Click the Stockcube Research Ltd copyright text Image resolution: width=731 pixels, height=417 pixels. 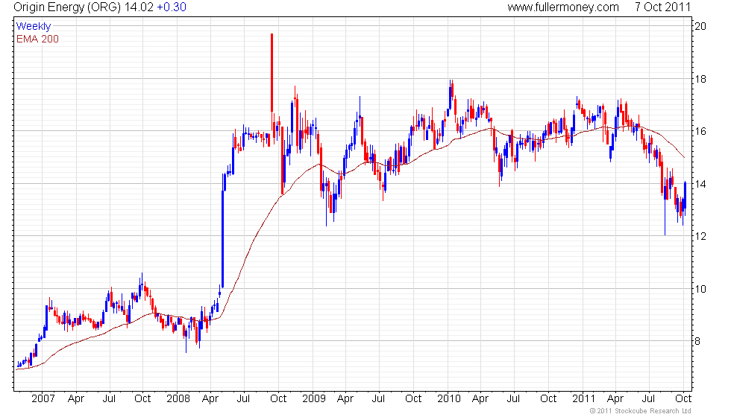click(640, 410)
